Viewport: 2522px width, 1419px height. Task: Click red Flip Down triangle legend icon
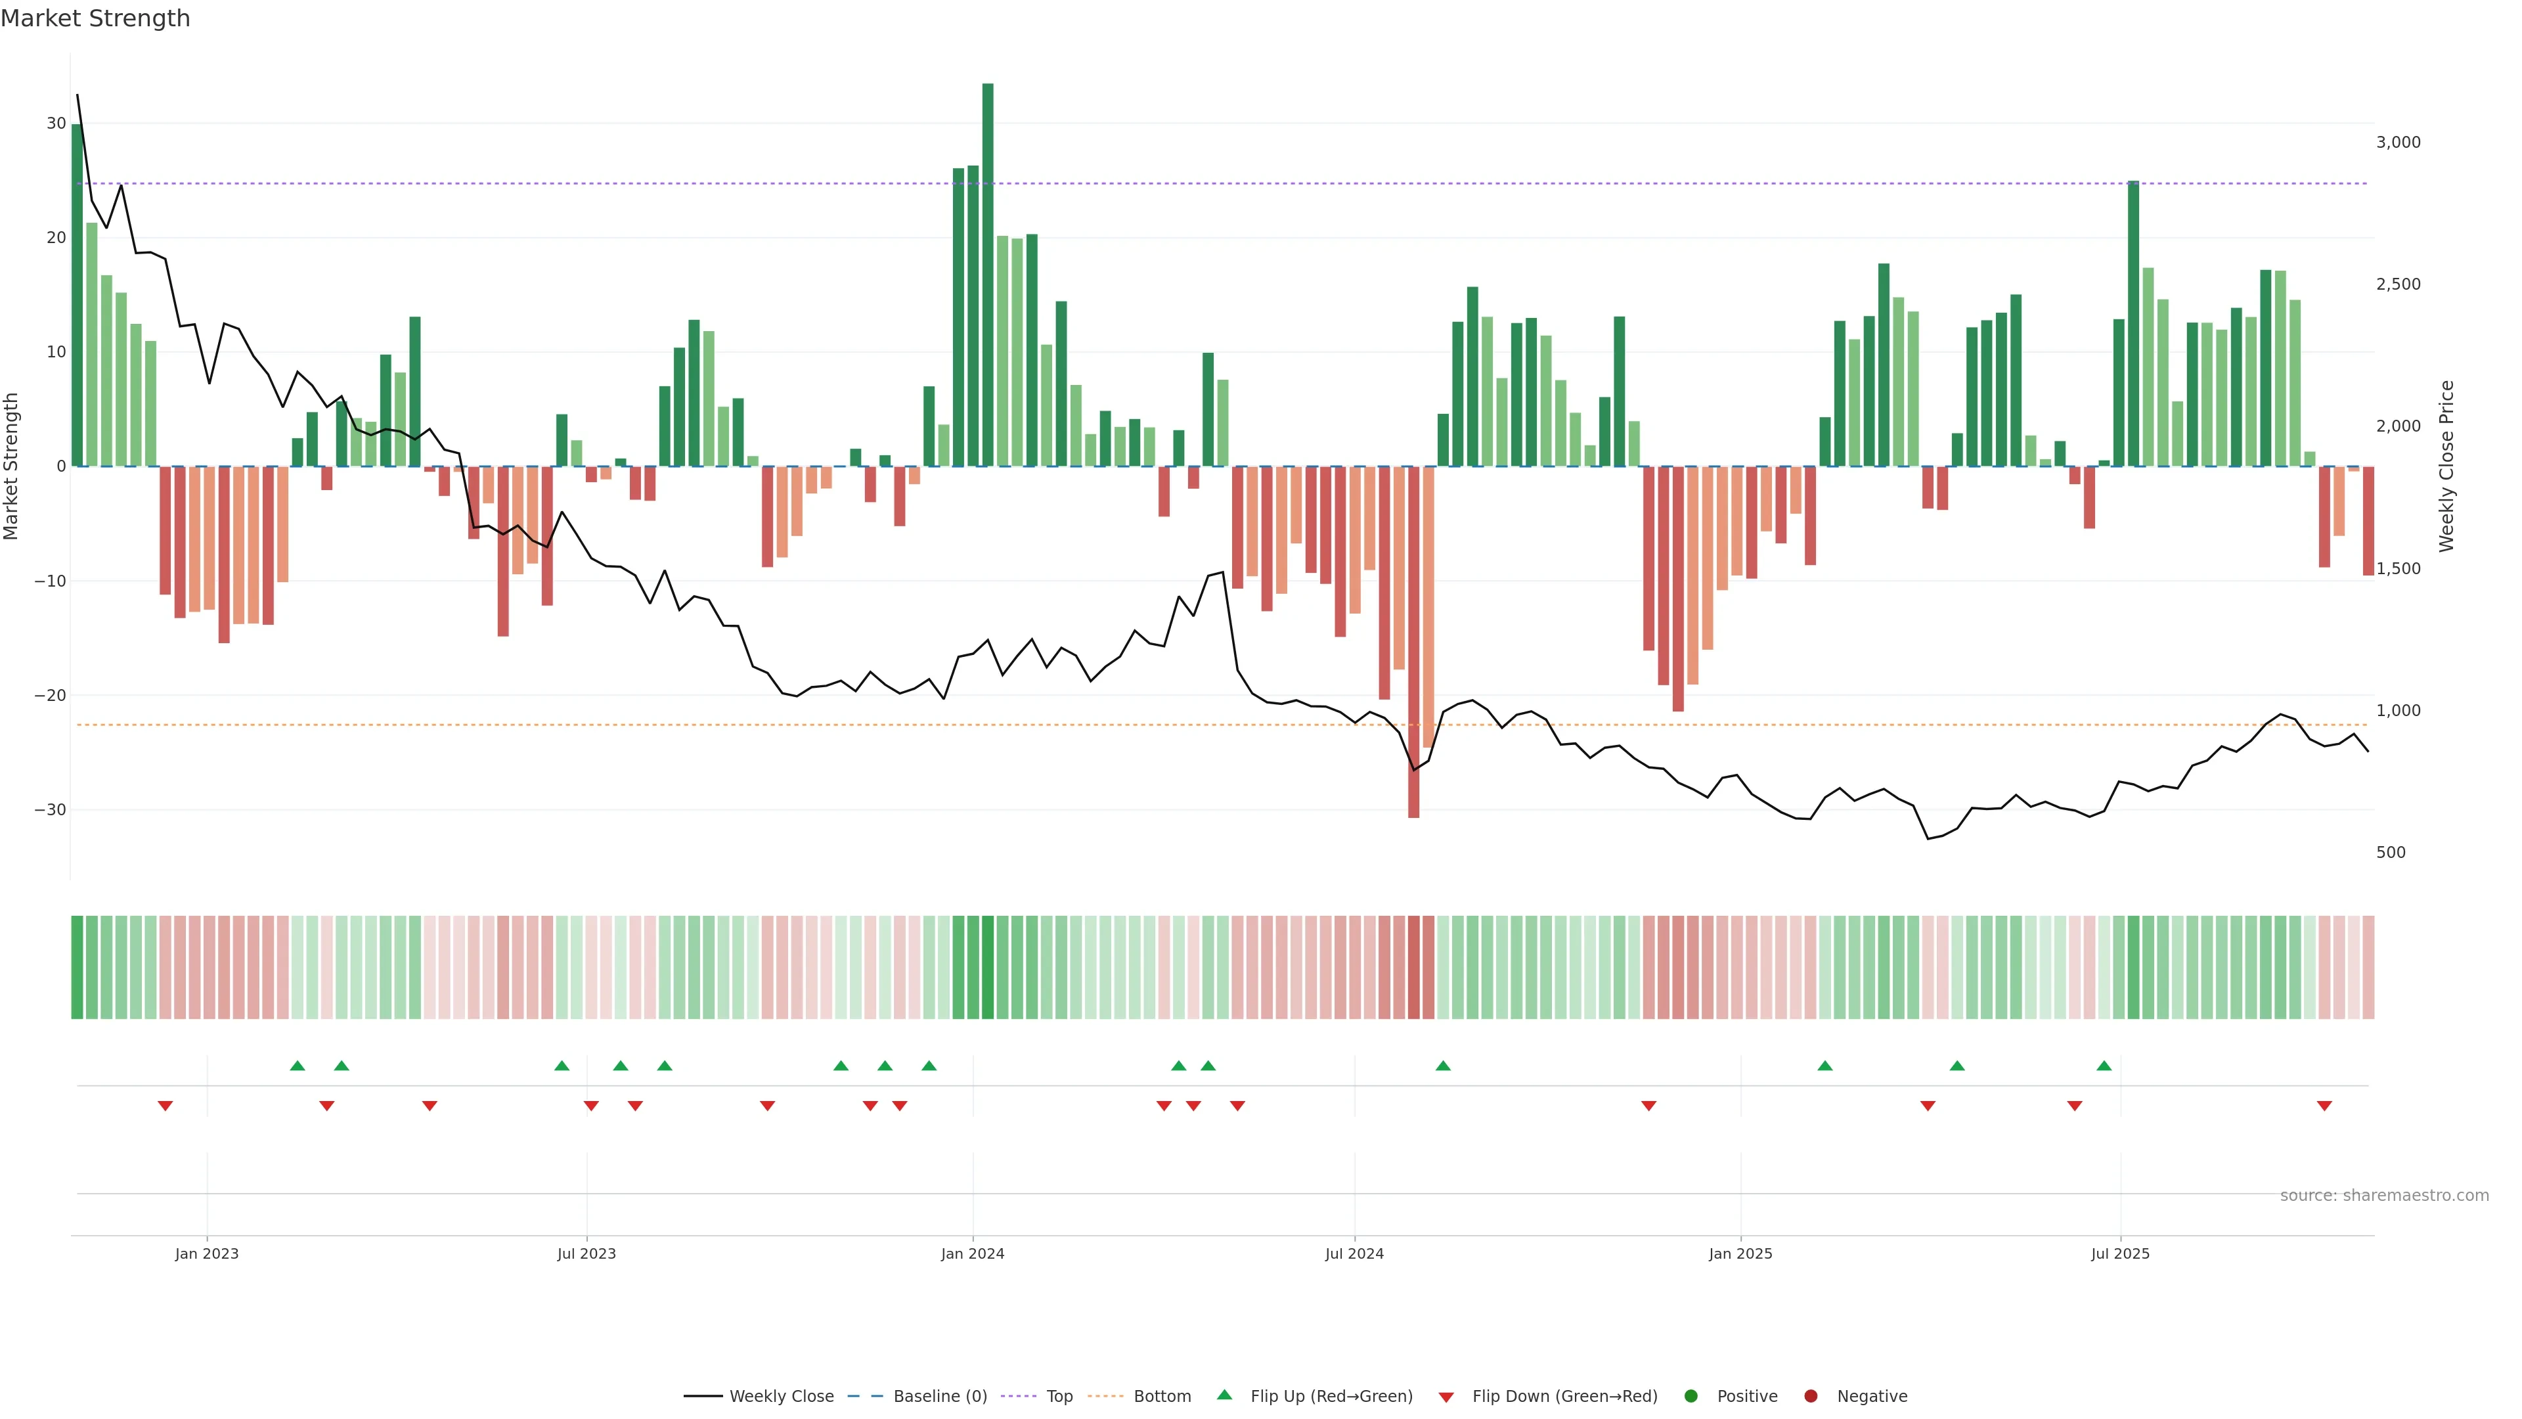pyautogui.click(x=1446, y=1397)
